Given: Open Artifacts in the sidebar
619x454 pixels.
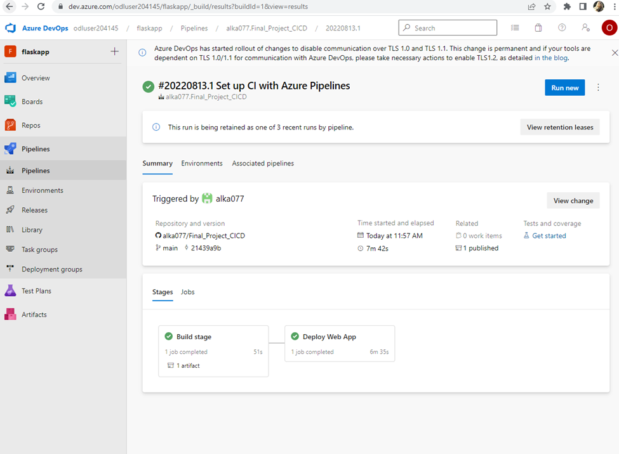Looking at the screenshot, I should (x=63, y=315).
